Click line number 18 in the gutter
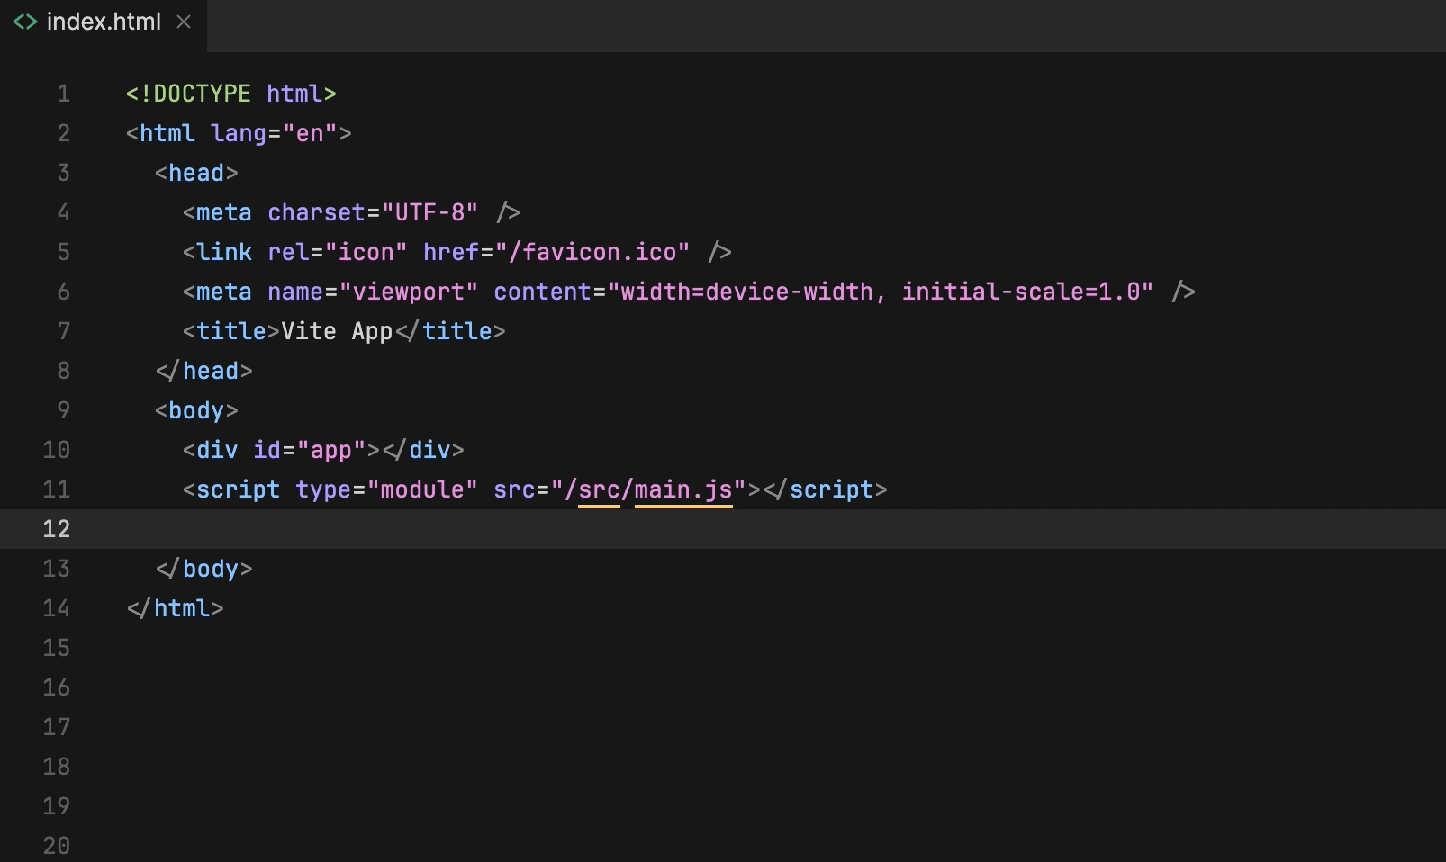This screenshot has height=862, width=1446. click(56, 767)
